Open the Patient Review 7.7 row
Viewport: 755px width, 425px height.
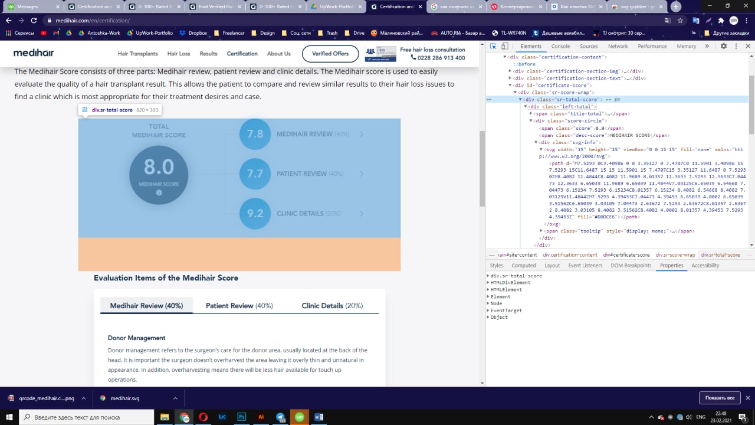coord(302,174)
